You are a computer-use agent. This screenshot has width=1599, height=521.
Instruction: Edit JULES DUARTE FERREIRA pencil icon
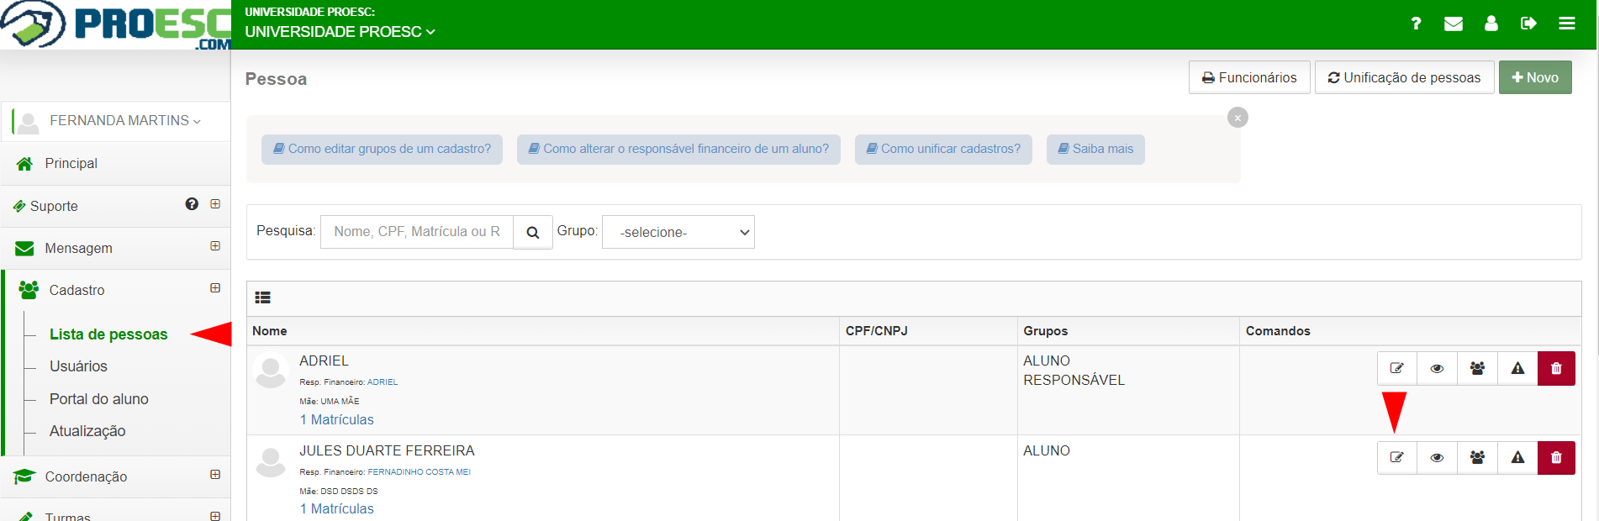1397,458
